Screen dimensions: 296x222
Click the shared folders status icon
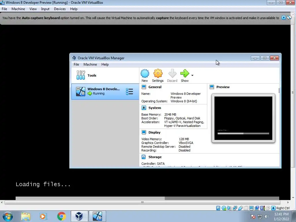click(246, 208)
